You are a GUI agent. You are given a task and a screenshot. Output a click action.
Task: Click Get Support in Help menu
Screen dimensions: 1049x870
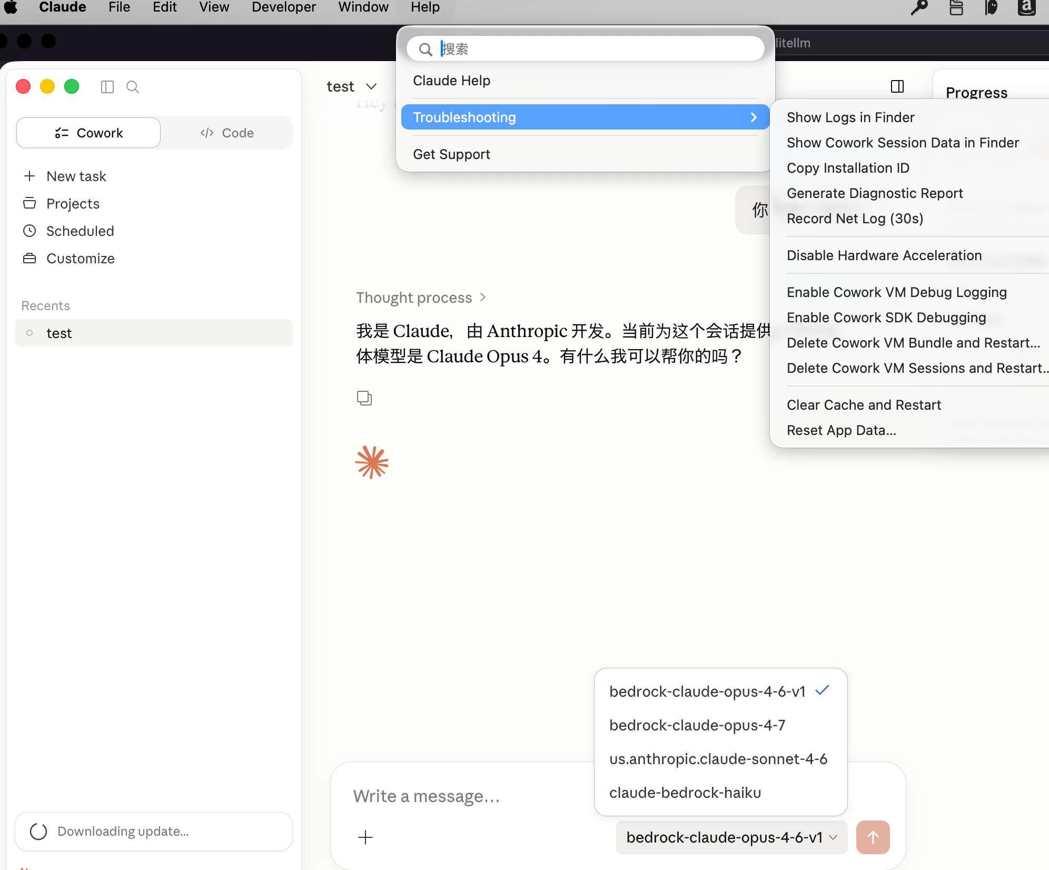[451, 154]
